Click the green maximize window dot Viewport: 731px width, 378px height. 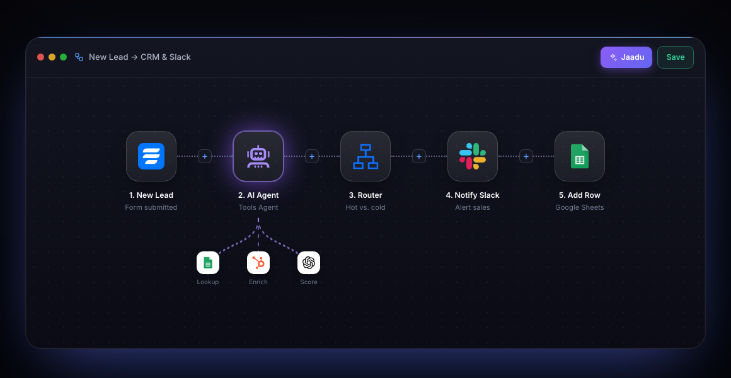coord(64,57)
